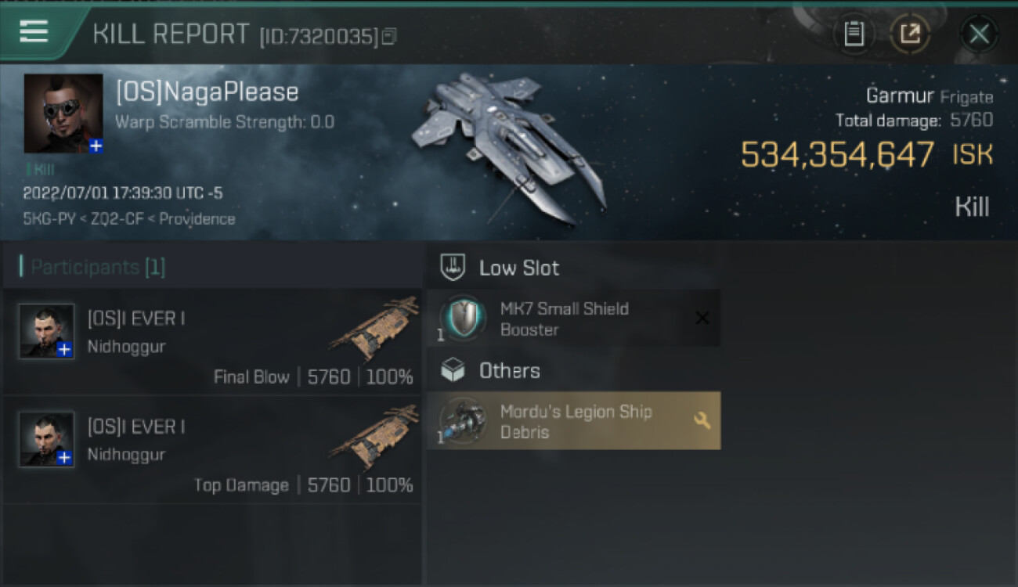1018x587 pixels.
Task: Close the kill report window
Action: coord(979,34)
